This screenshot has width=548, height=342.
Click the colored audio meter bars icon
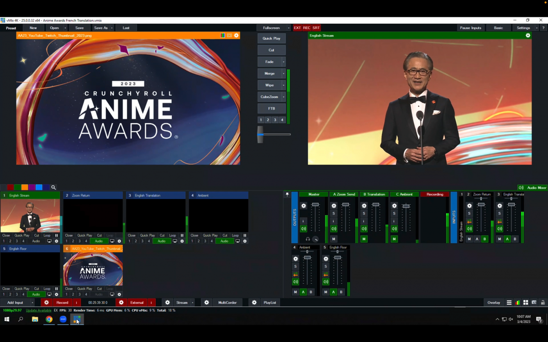[517, 302]
